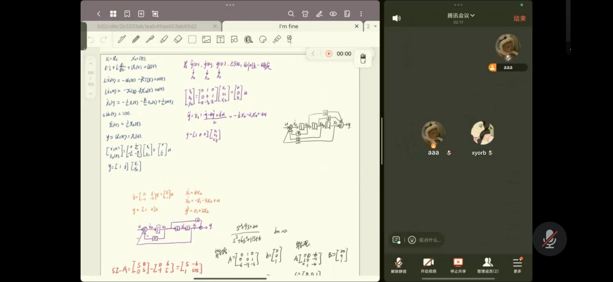Select the text box tool
The height and width of the screenshot is (282, 613).
pyautogui.click(x=220, y=39)
